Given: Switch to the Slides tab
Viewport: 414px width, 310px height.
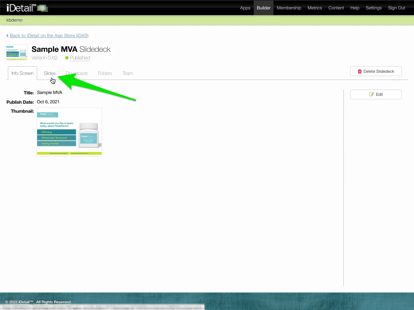Looking at the screenshot, I should click(x=50, y=73).
